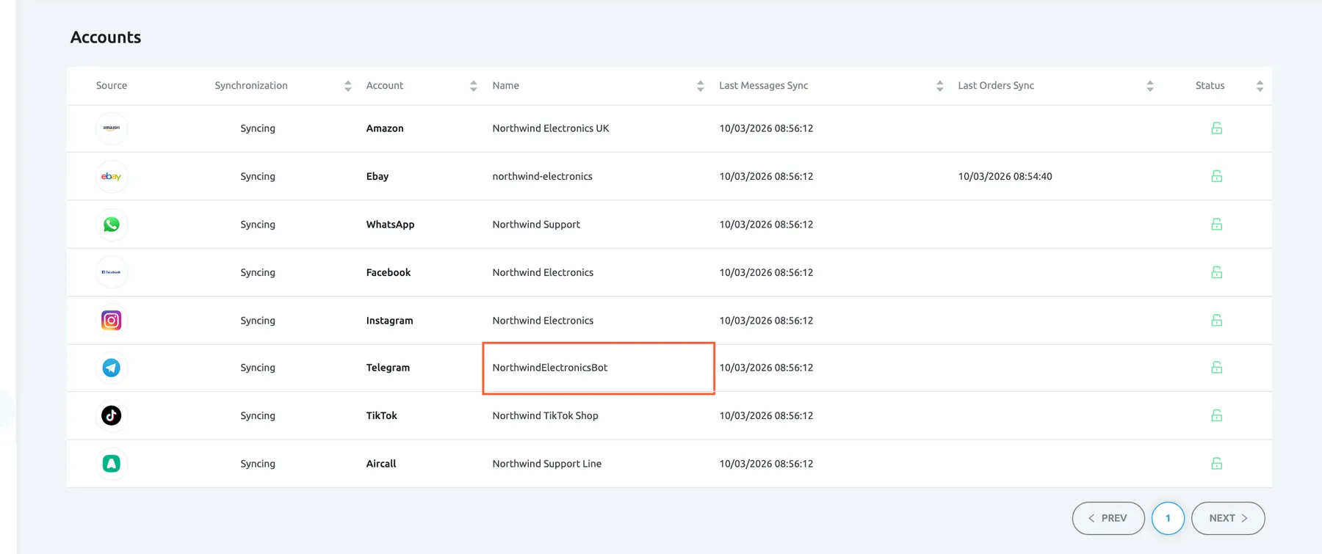Click the lock status icon for WhatsApp
This screenshot has height=554, width=1322.
tap(1217, 225)
